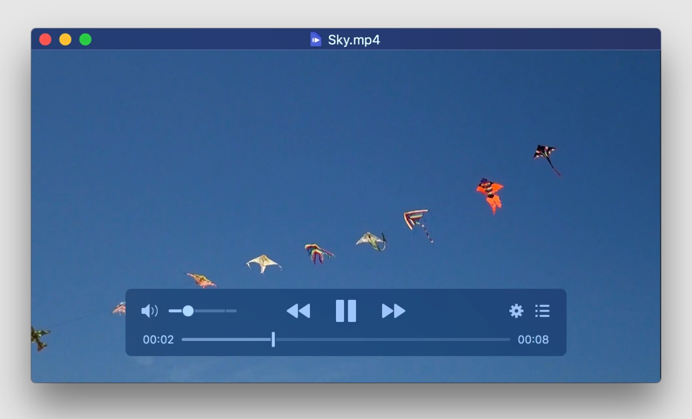Mute the audio via the speaker control
Screen dimensions: 692x419
point(150,311)
